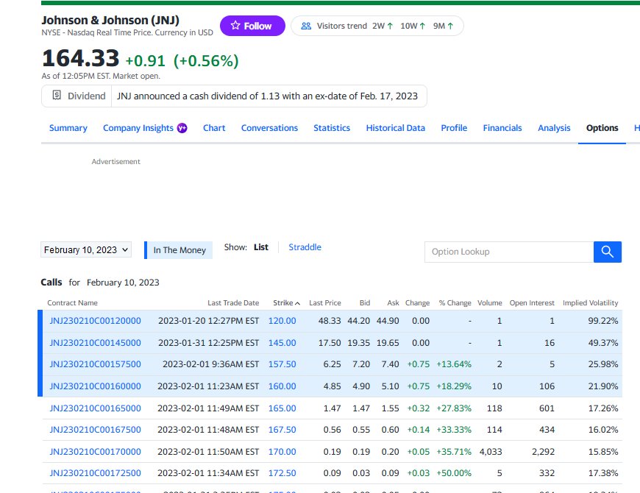
Task: Click the 164.33 stock price
Action: pyautogui.click(x=80, y=58)
